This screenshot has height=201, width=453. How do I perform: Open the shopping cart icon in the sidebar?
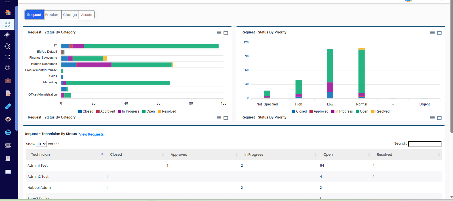pos(8,145)
